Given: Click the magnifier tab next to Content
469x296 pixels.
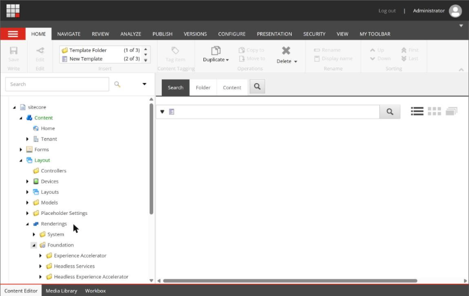Looking at the screenshot, I should tap(257, 87).
